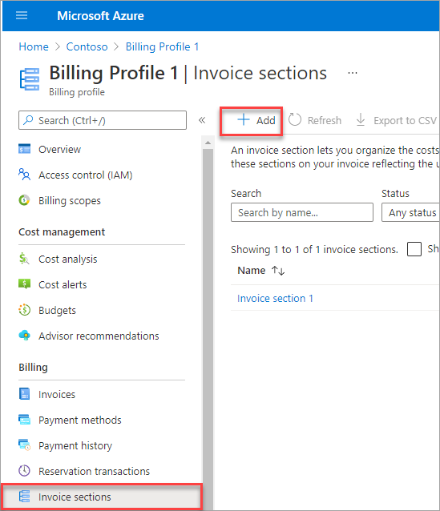Open the ellipsis more options menu
440x511 pixels.
(353, 73)
